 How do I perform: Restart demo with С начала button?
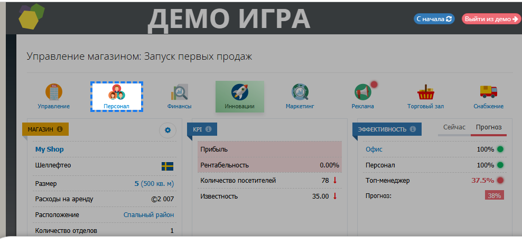click(434, 19)
